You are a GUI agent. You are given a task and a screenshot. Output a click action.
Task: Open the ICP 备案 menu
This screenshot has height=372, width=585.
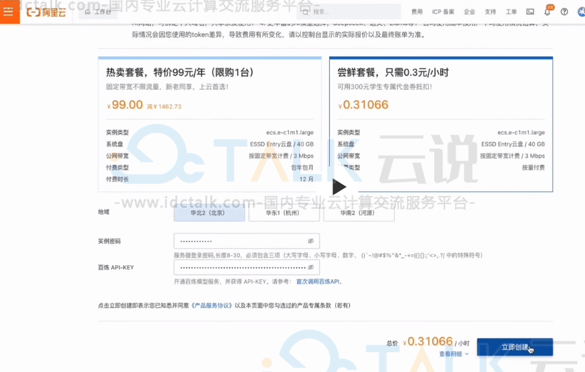443,12
